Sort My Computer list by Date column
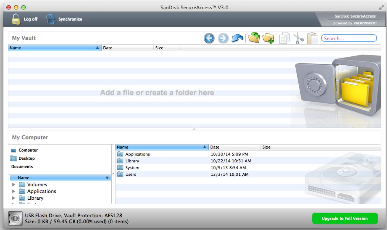Image resolution: width=387 pixels, height=230 pixels. pos(235,147)
